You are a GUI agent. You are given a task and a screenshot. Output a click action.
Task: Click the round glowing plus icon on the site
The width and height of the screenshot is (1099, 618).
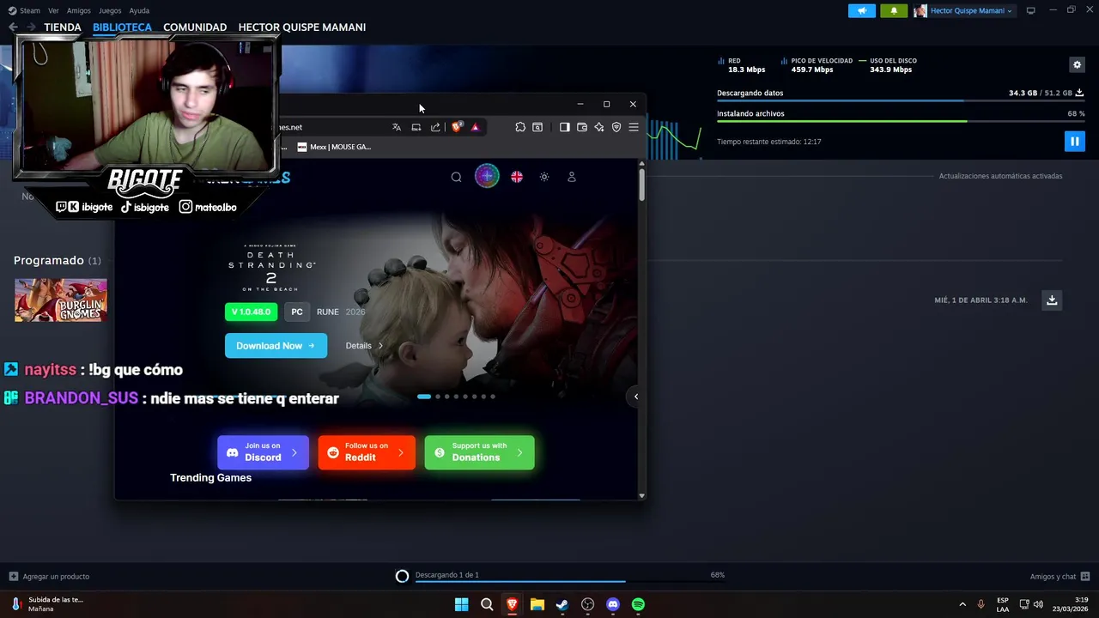tap(487, 177)
